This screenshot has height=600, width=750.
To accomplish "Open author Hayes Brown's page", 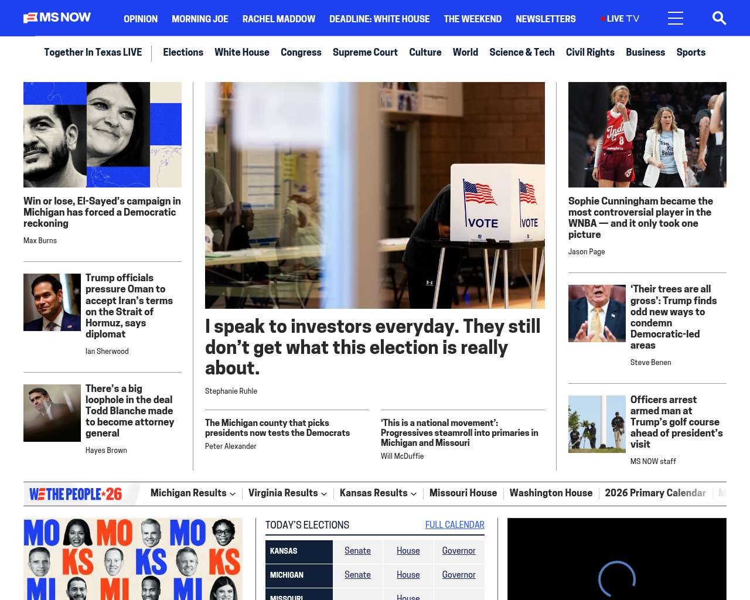I will [106, 451].
